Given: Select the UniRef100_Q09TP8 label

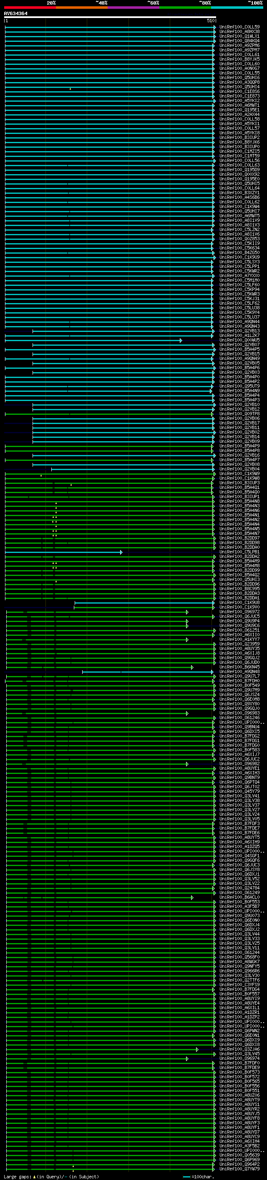Looking at the screenshot, I should (239, 414).
